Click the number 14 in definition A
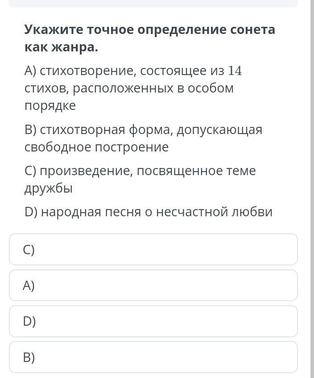 click(235, 71)
